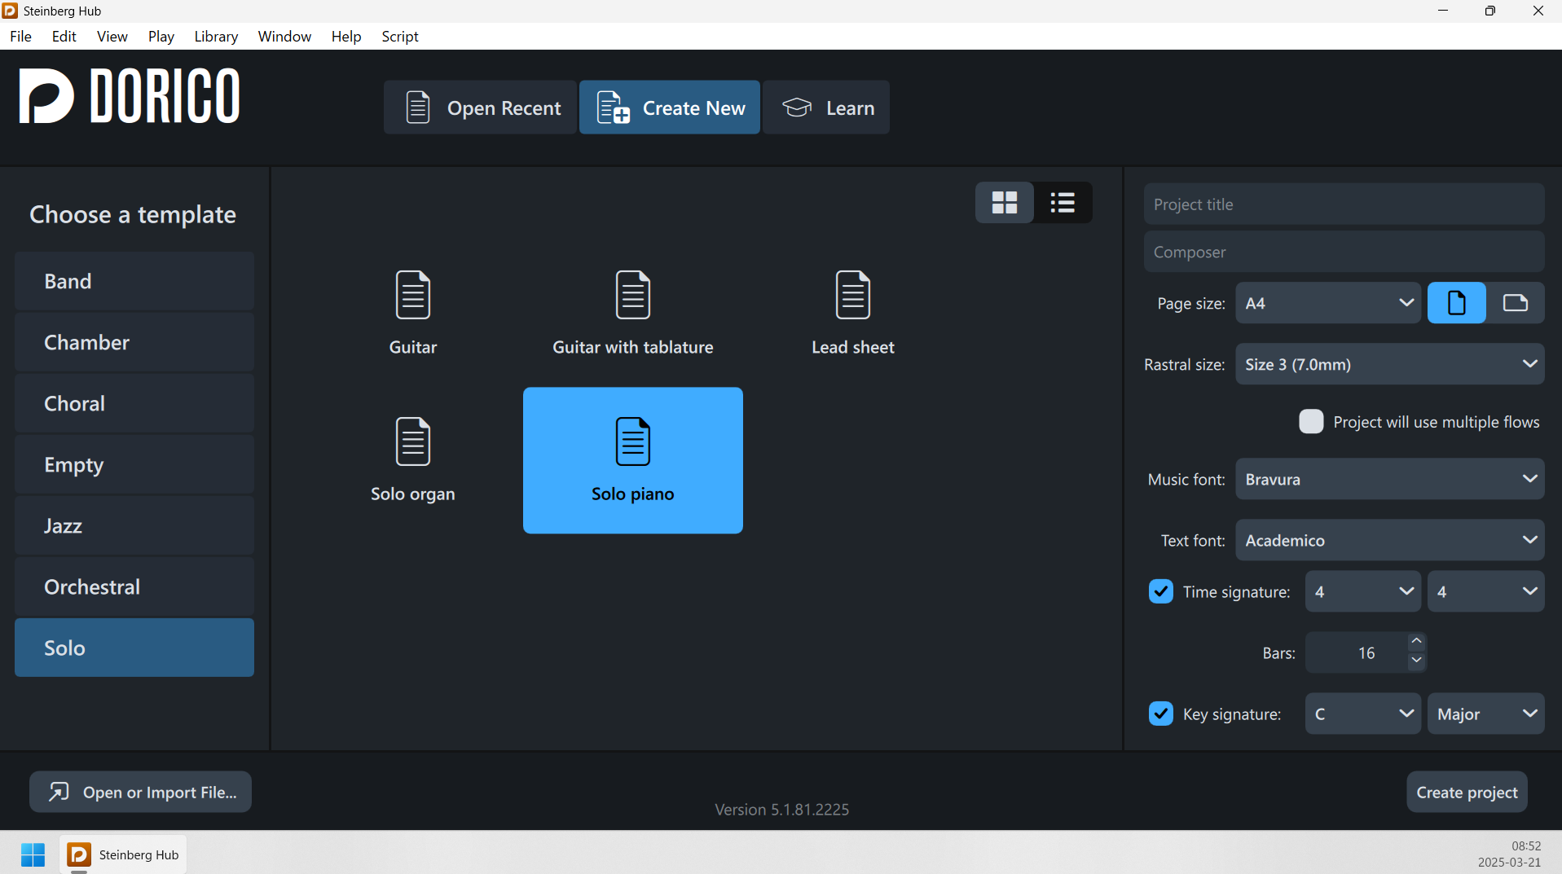
Task: Click the Composer field
Action: [1344, 252]
